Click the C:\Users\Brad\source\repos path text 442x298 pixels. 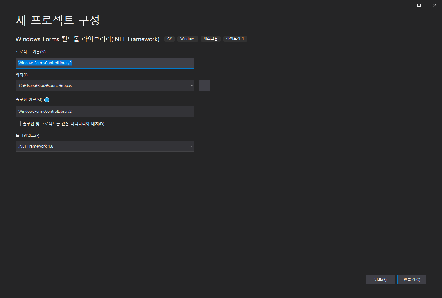(x=45, y=86)
